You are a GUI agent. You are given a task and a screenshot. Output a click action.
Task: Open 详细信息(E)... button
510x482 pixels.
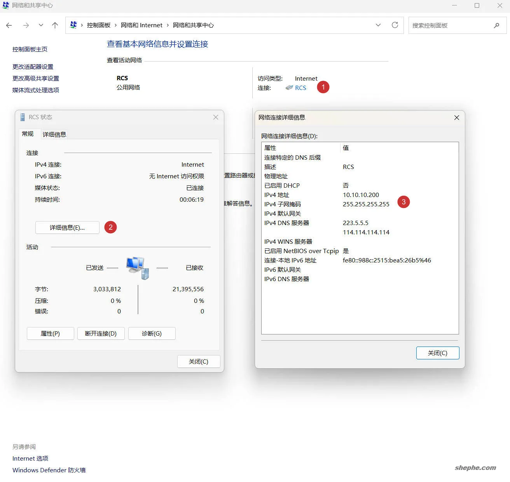(x=67, y=227)
